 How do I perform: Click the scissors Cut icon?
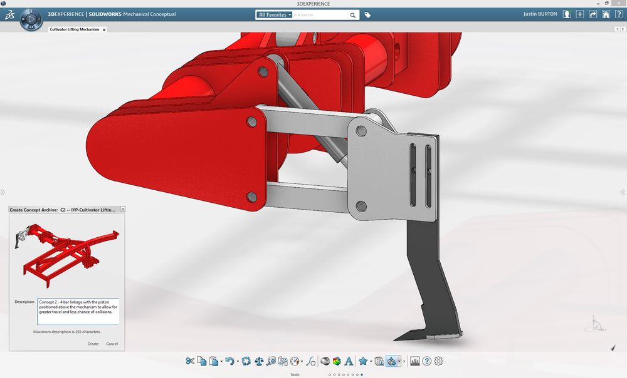tap(190, 361)
